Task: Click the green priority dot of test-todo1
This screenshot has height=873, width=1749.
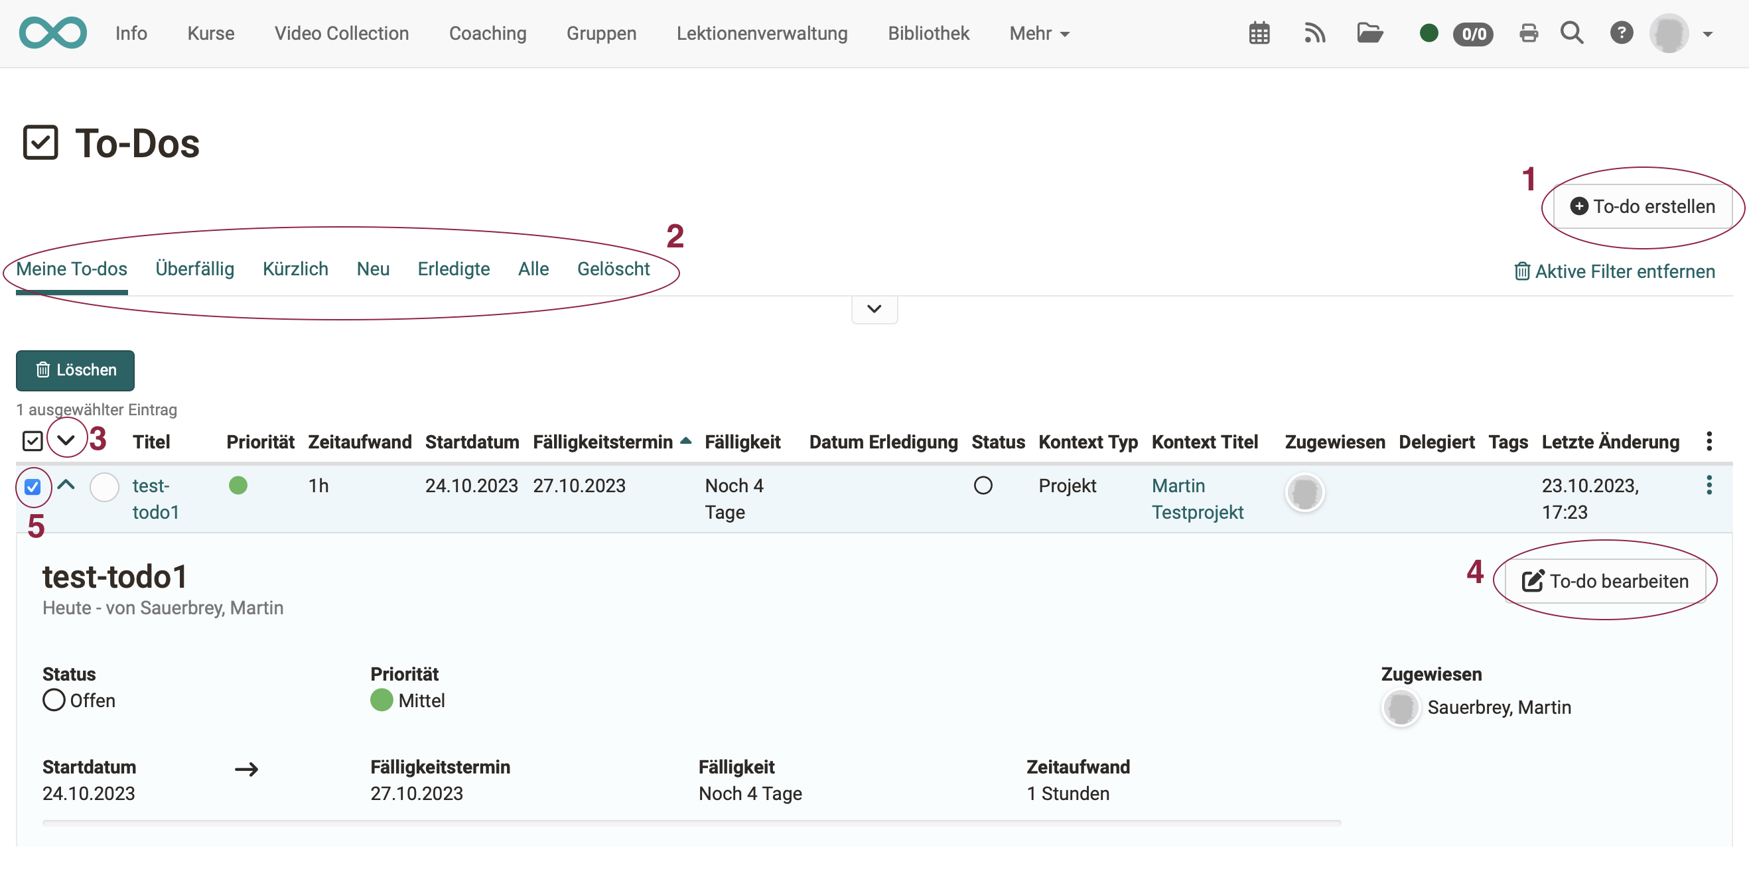Action: tap(238, 486)
